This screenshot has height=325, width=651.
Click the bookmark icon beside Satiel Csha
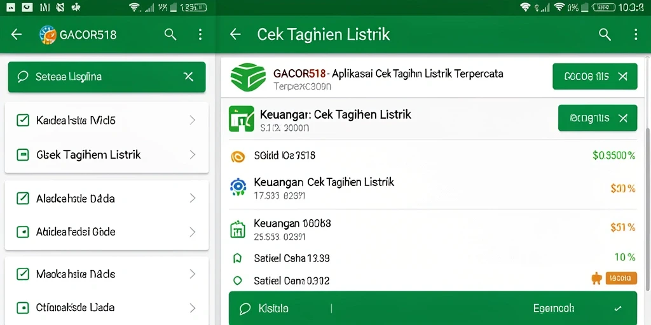[238, 258]
